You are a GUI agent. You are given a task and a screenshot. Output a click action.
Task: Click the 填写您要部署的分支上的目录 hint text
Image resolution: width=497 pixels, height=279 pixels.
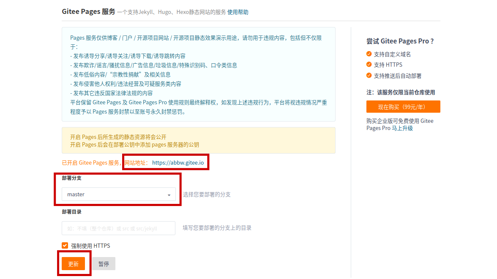tap(217, 228)
